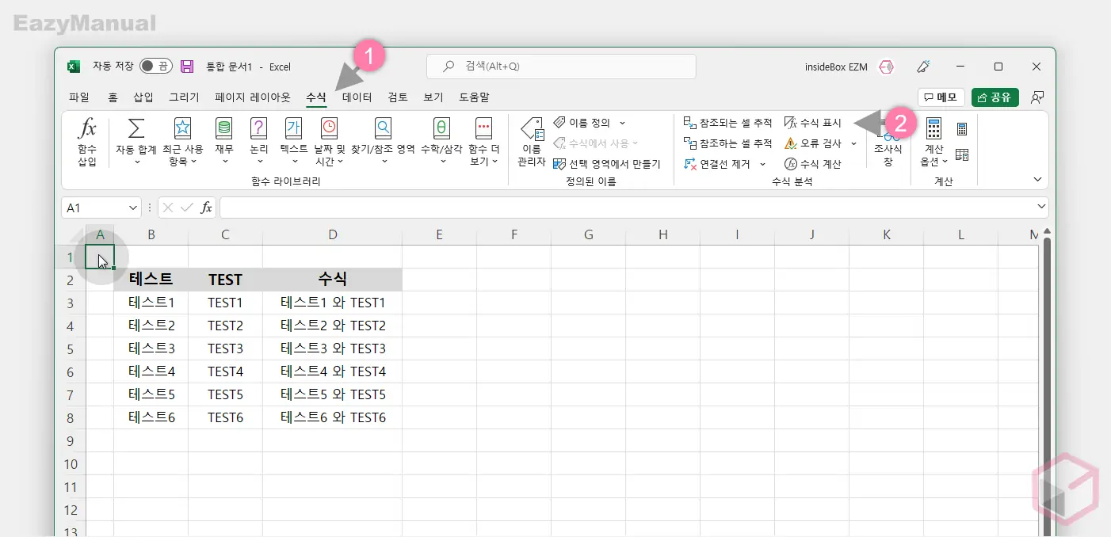The image size is (1111, 537).
Task: Toggle 자동 저장 AutoSave switch
Action: point(155,67)
